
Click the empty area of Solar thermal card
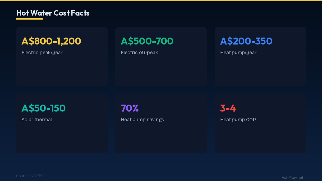pyautogui.click(x=62, y=138)
